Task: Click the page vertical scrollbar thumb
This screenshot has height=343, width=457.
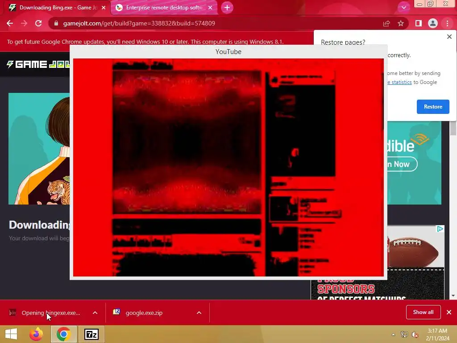Action: coord(453,128)
